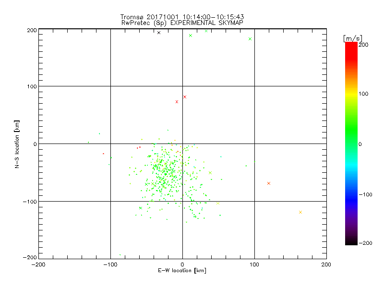Click the 100 tick on the N-S axis
Image resolution: width=384 pixels, height=288 pixels.
(31, 86)
